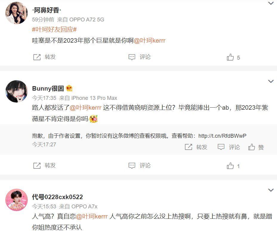Viewport: 277px width, 231px height.
Task: Open comment icon under Bunny很困 post
Action: pos(132,166)
